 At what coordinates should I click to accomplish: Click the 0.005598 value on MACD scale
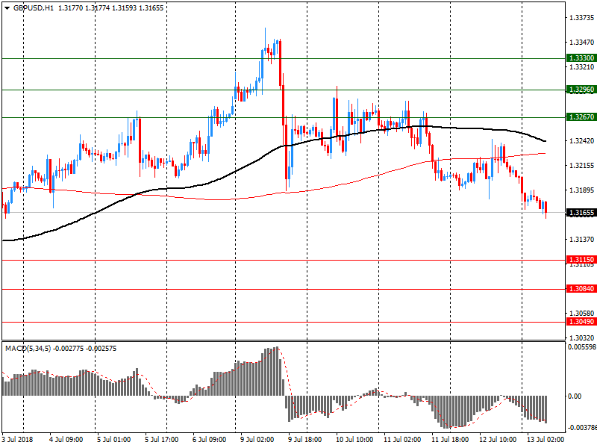pyautogui.click(x=581, y=347)
